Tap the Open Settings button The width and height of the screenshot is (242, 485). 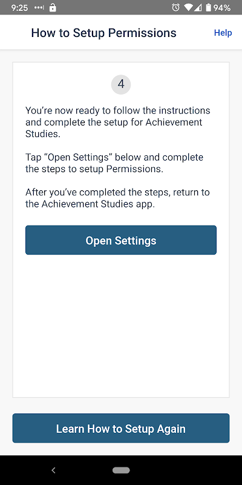[x=120, y=240]
